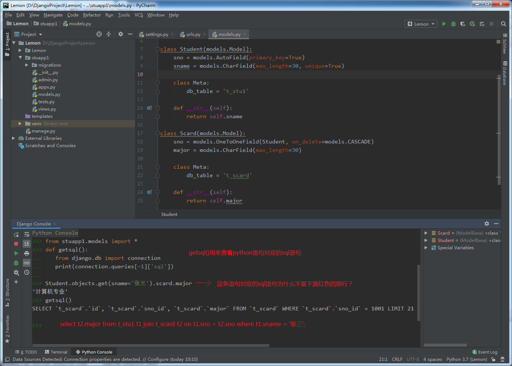Viewport: 512px width, 366px height.
Task: Print the console output
Action: (27, 253)
